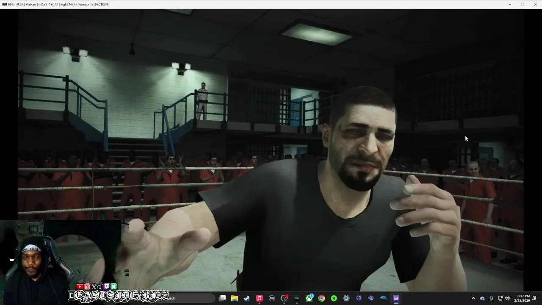This screenshot has width=542, height=305.
Task: Close the Fight Night Forever window
Action: tap(535, 4)
